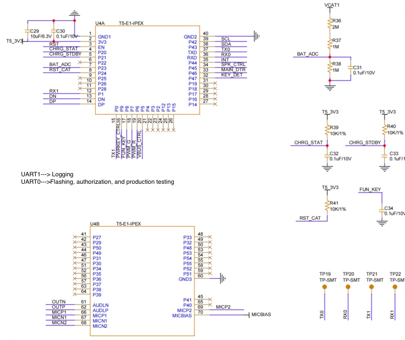Click the BAT_ADC net label near R37

pos(308,55)
